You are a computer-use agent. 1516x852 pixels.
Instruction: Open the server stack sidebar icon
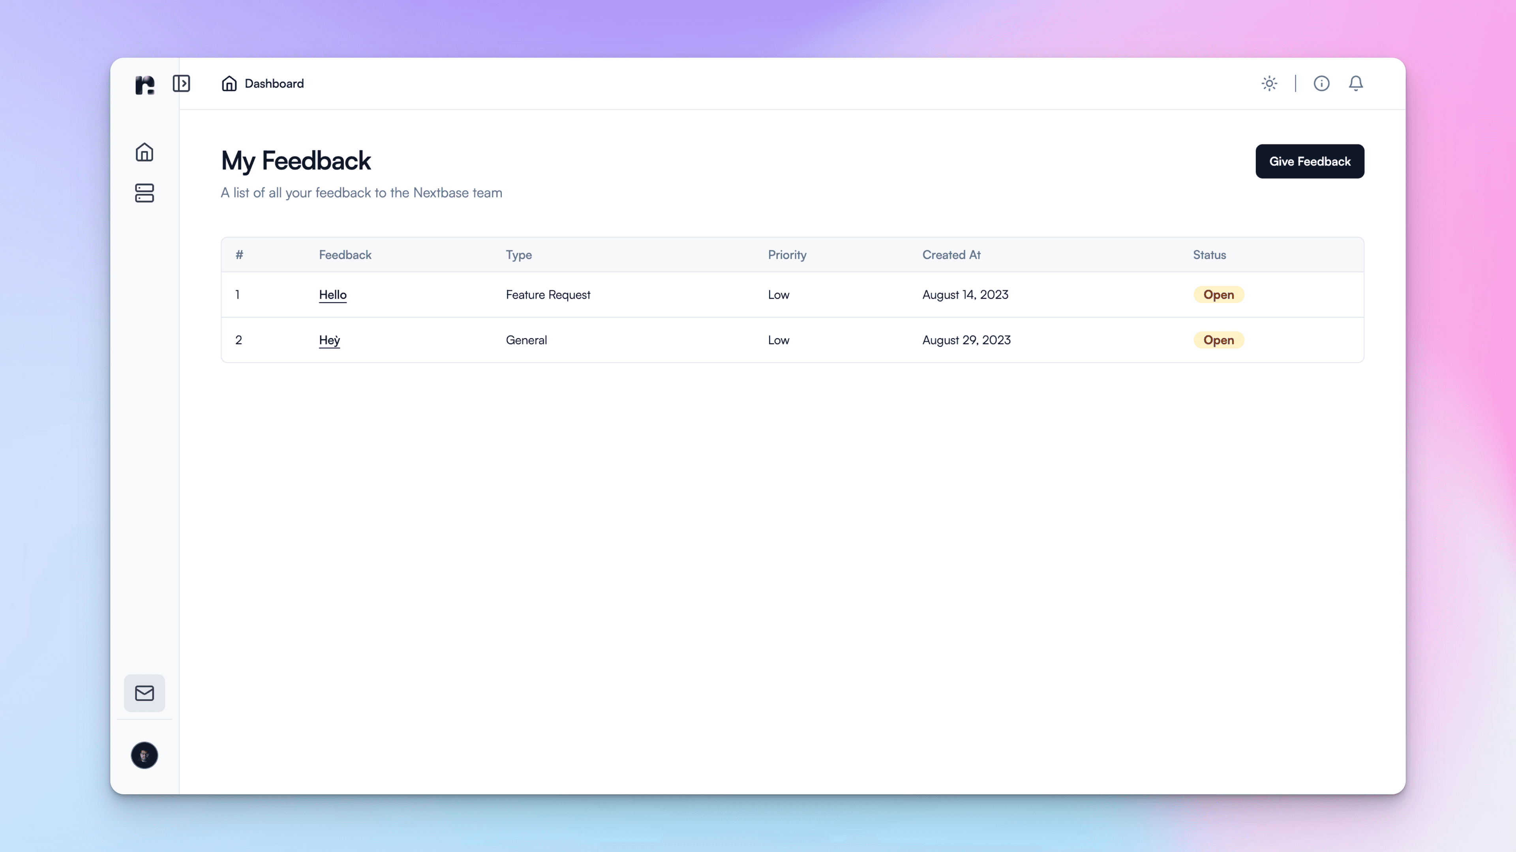coord(144,193)
